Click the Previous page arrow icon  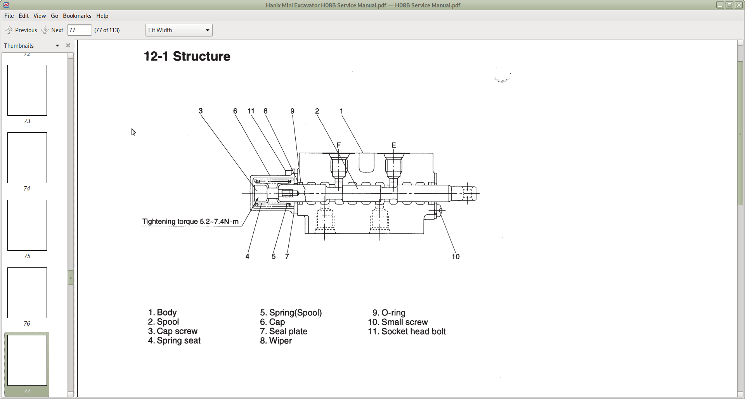(x=9, y=30)
